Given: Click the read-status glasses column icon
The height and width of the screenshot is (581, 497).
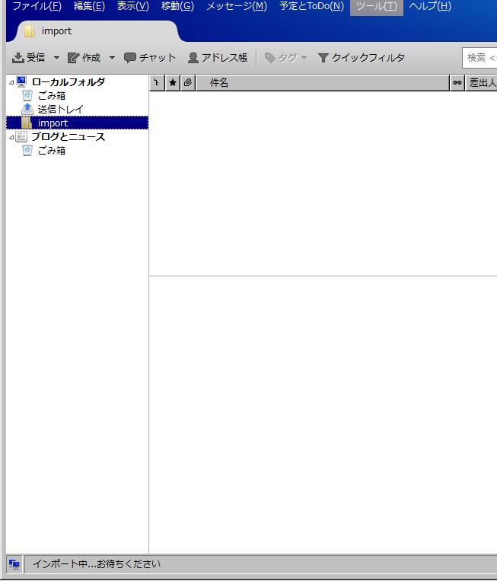Looking at the screenshot, I should (457, 83).
